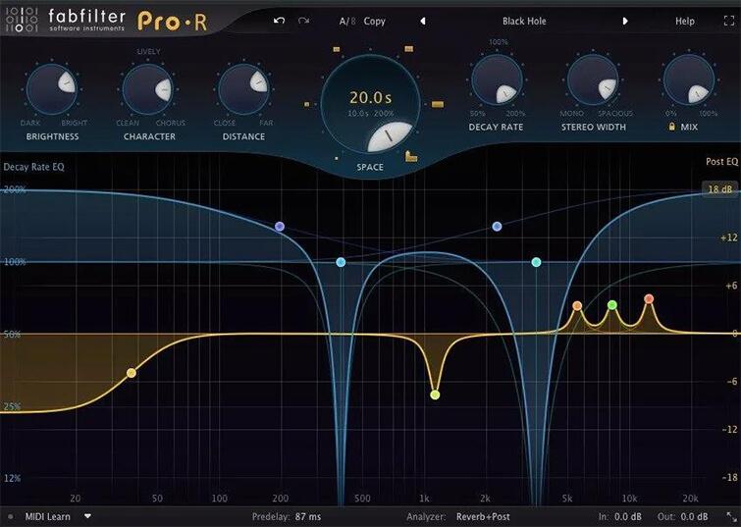
Task: Open the 18 dB range selector
Action: pos(719,189)
